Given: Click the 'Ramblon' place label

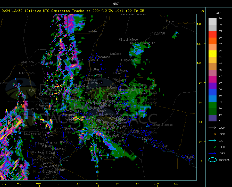Looking at the screenshot, I should pos(93,31).
